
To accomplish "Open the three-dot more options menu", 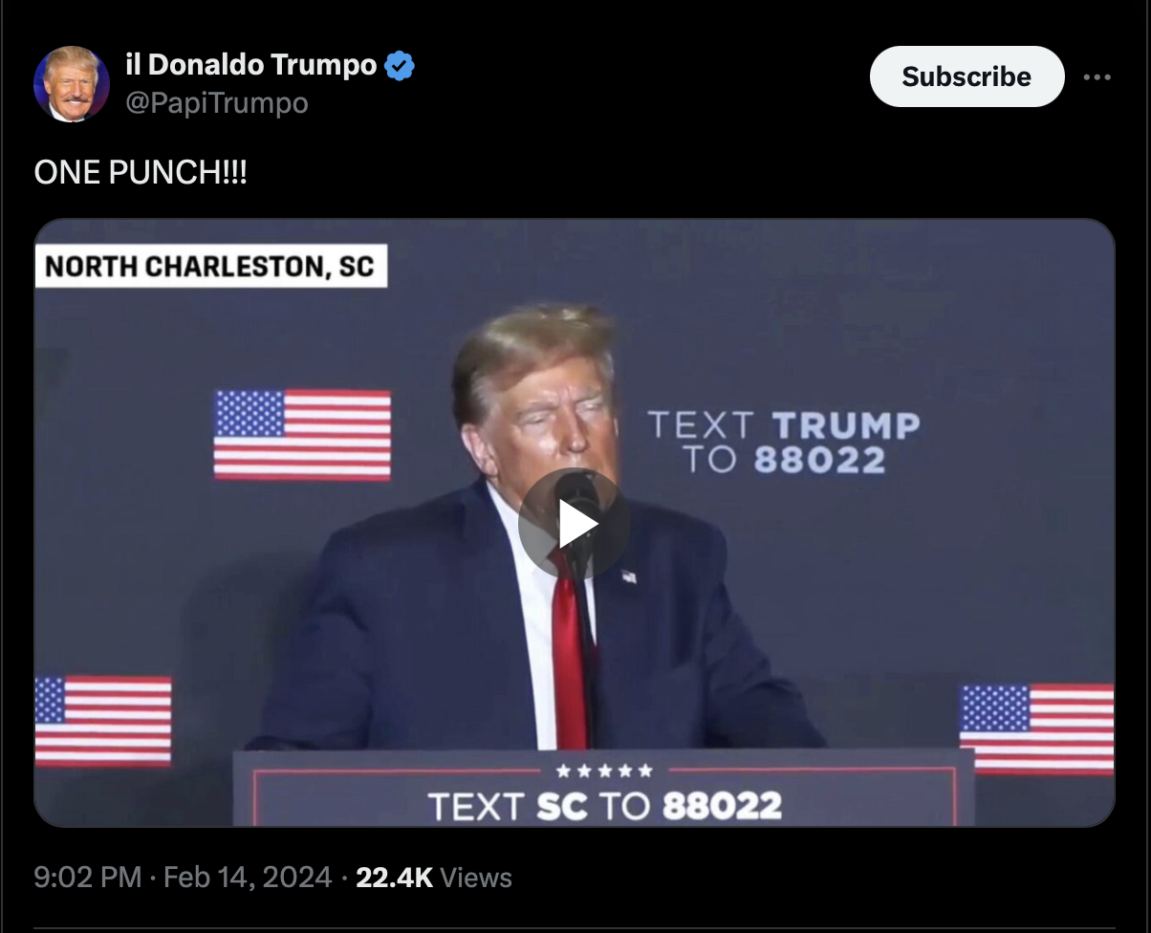I will 1097,76.
